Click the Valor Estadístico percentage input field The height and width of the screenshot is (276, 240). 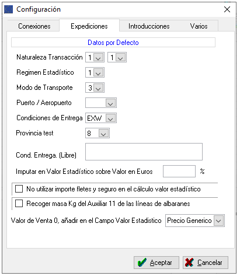(179, 171)
